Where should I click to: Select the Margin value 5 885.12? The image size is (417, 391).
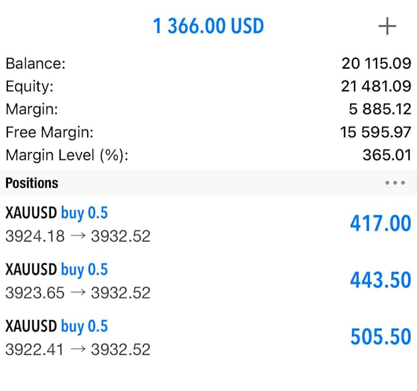coord(380,109)
